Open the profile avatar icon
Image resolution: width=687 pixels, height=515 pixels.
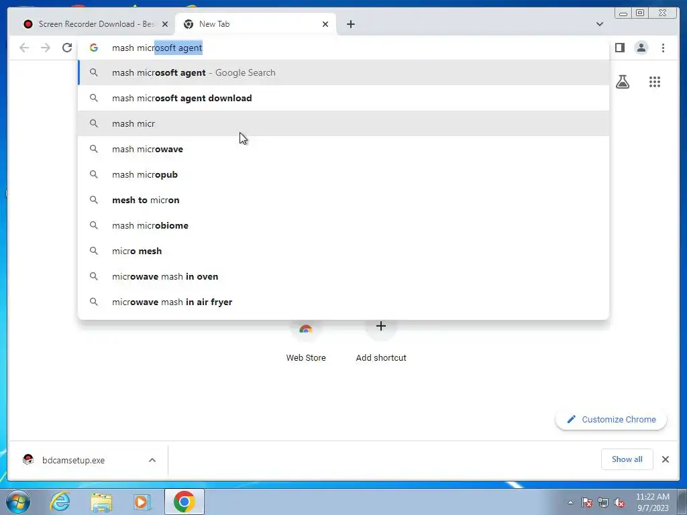point(641,48)
